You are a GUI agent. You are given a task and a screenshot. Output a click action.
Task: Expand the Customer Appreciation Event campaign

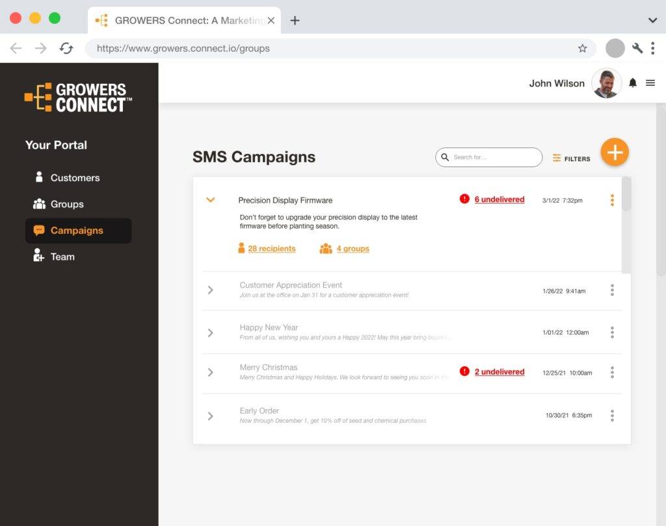click(x=210, y=290)
